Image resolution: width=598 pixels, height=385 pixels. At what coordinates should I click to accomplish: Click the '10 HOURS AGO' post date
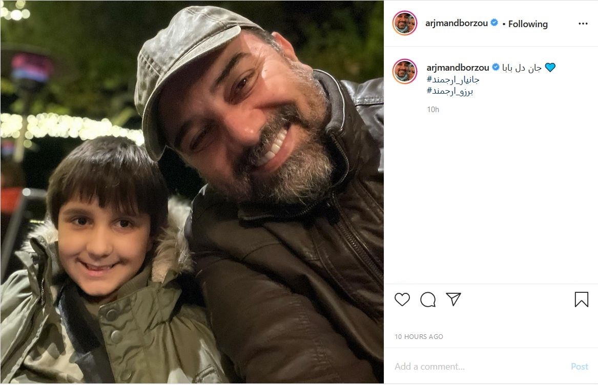tap(419, 337)
